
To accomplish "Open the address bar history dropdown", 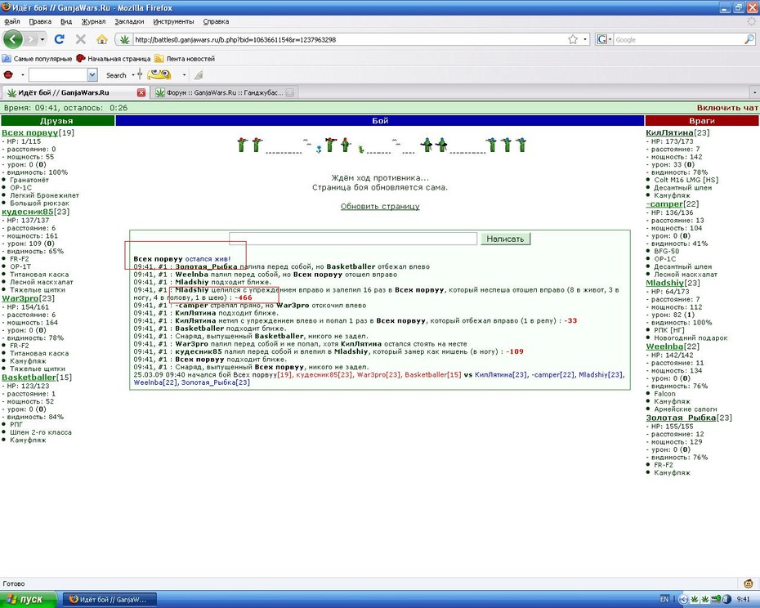I will click(585, 39).
